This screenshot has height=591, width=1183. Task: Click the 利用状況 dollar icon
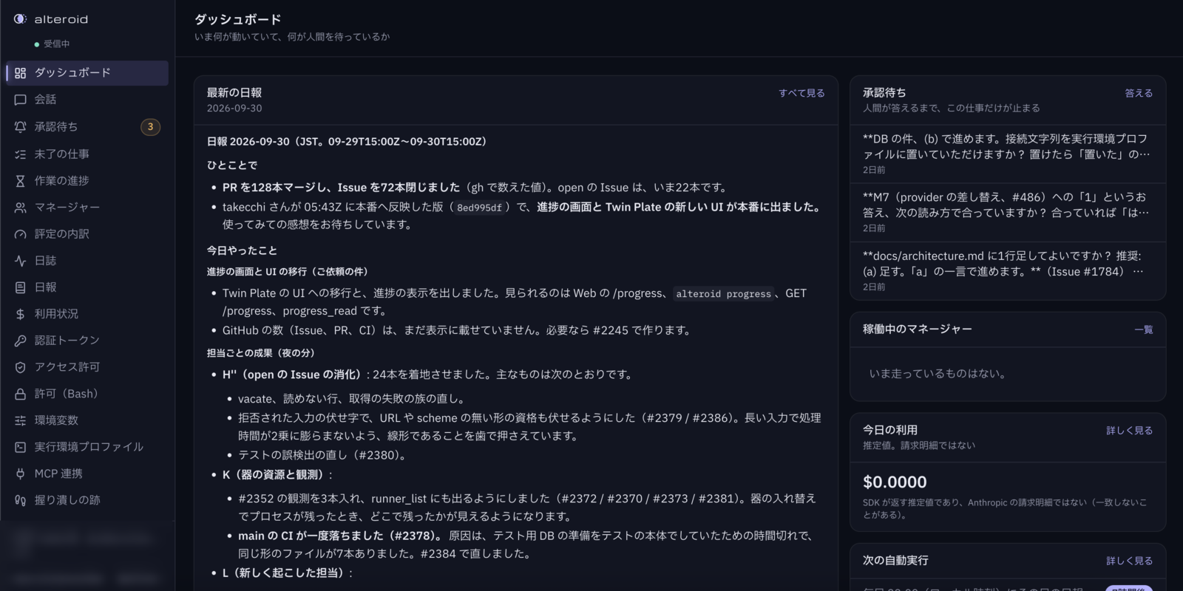tap(20, 314)
